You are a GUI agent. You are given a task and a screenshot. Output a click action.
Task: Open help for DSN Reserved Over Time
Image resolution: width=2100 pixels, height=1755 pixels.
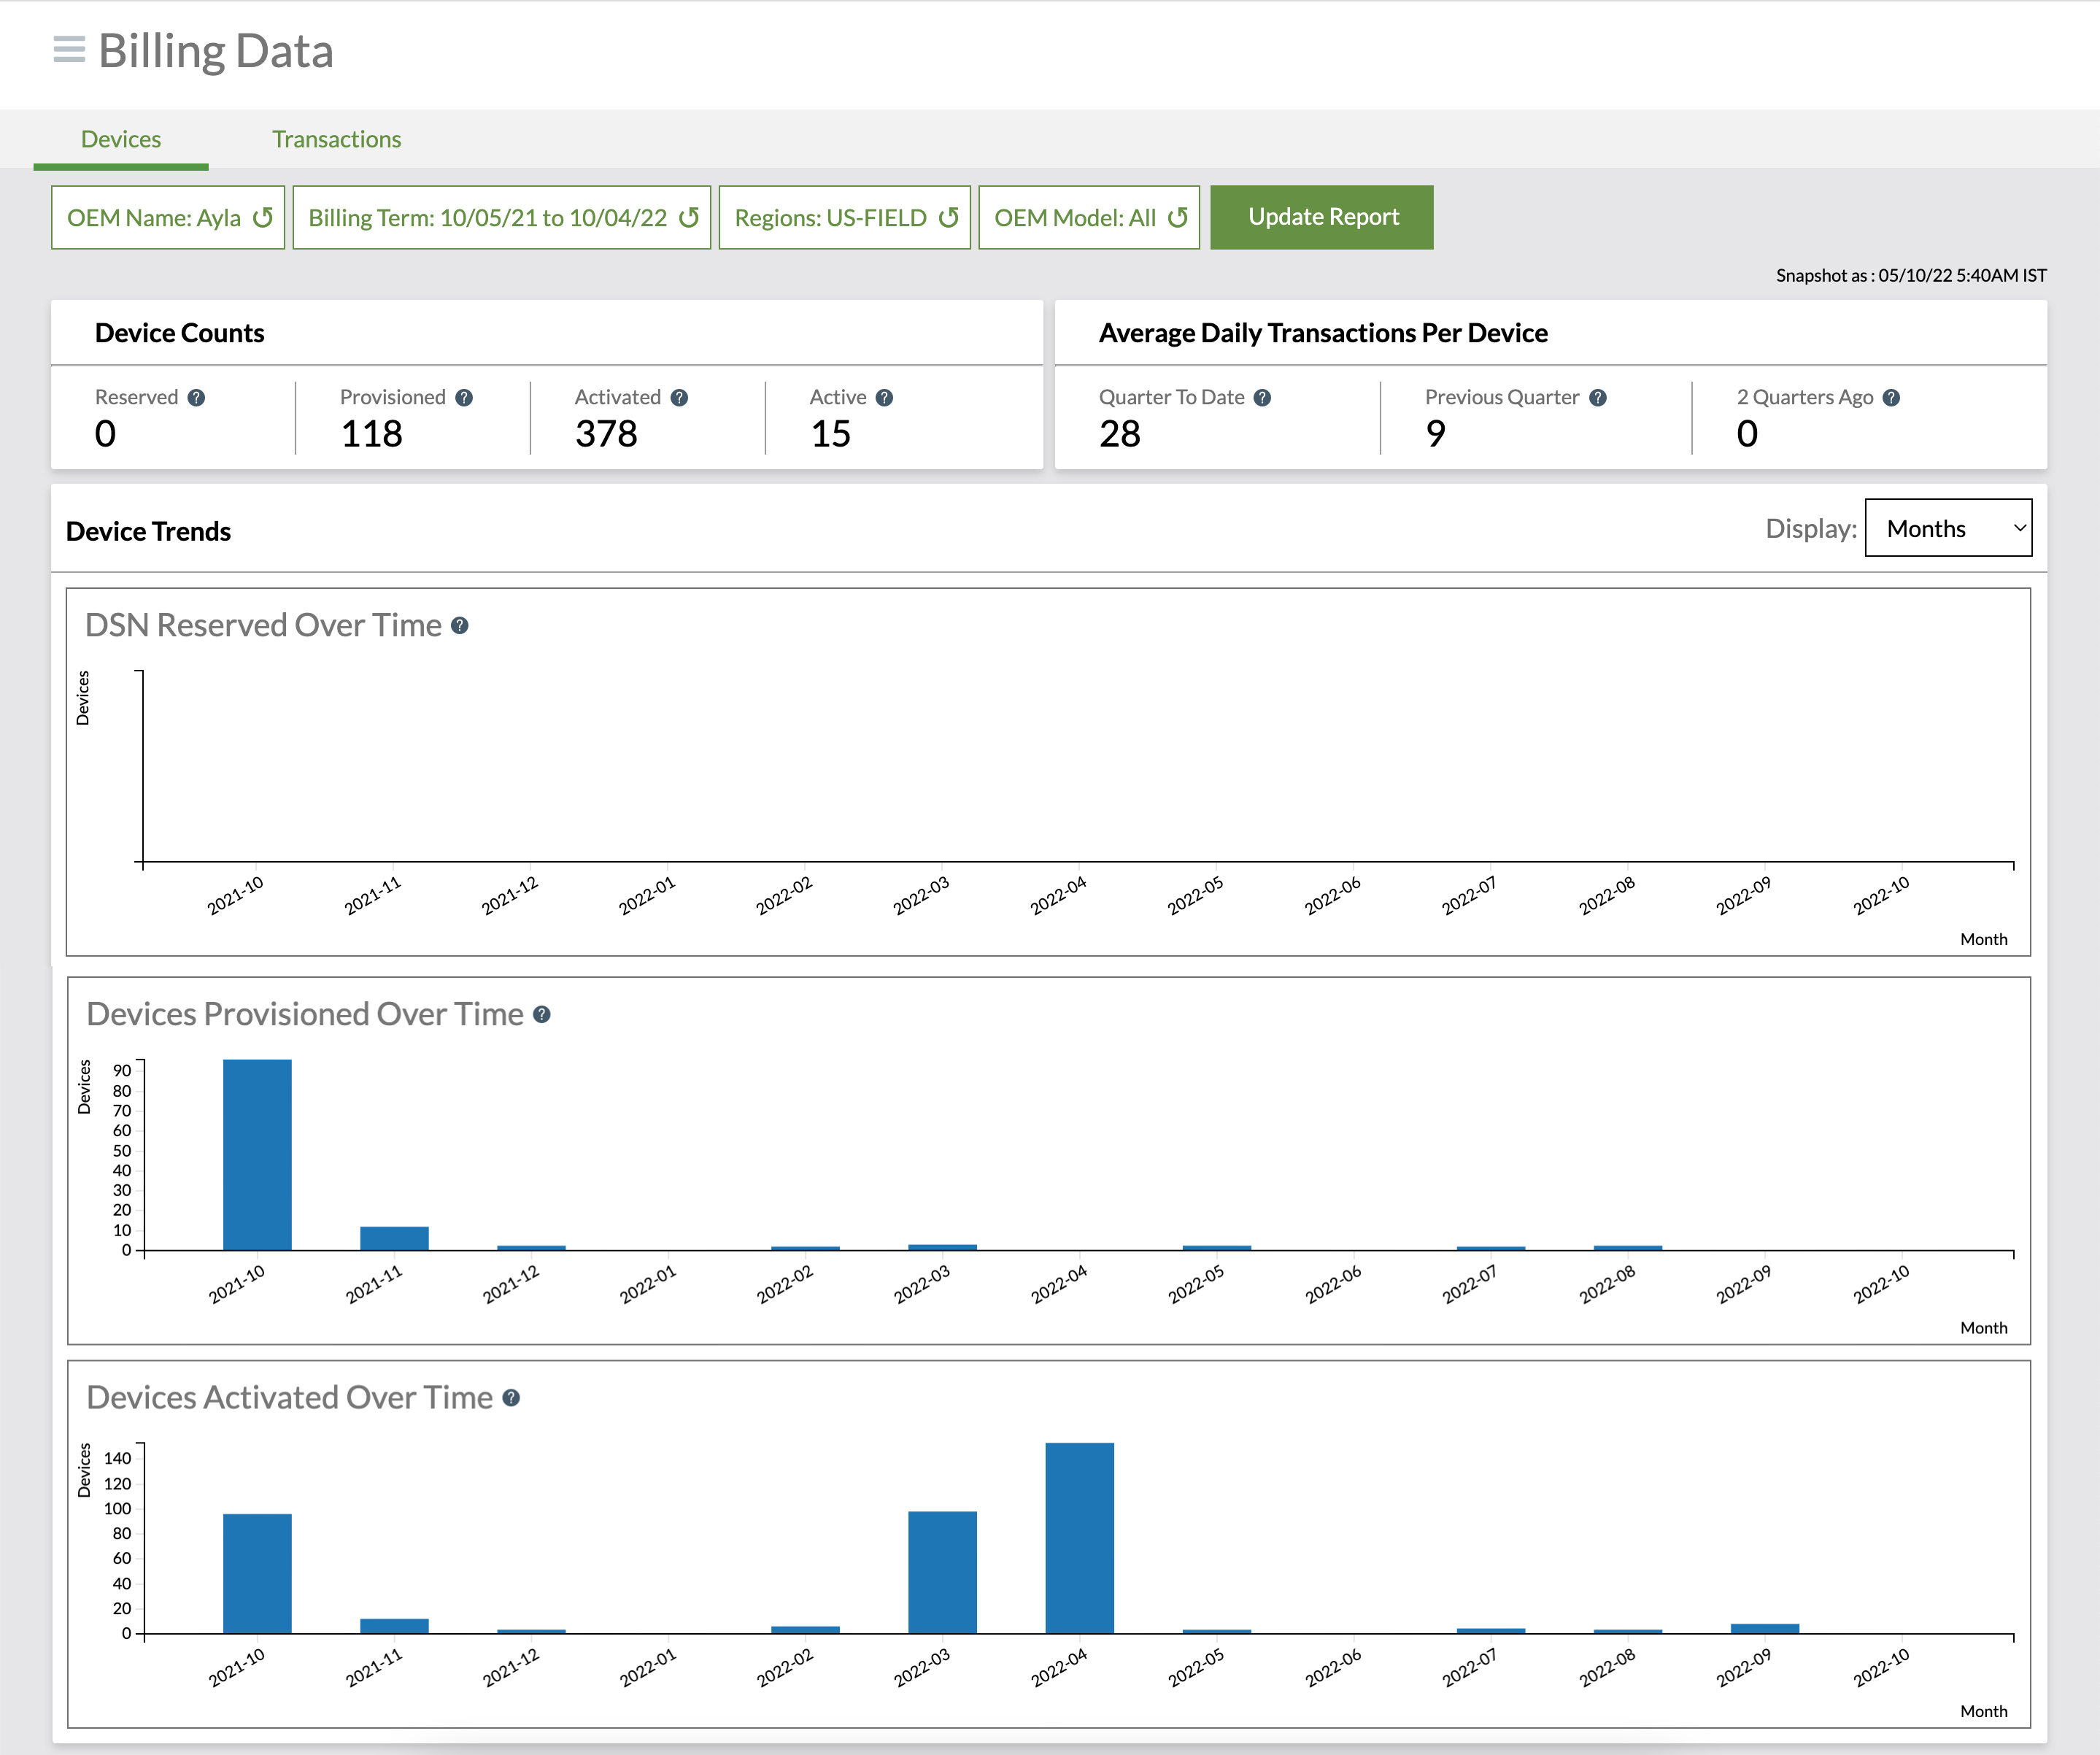tap(460, 625)
